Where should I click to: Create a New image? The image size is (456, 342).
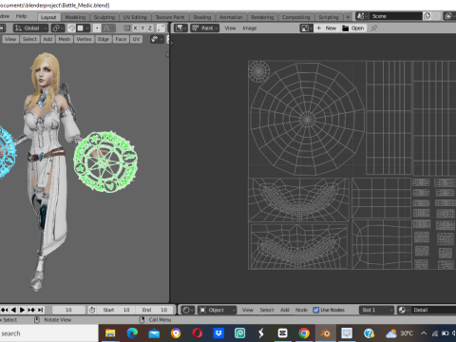327,28
